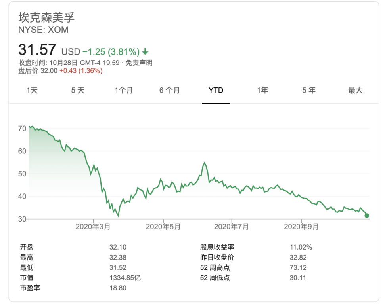Select the 1天 time range tab
The height and width of the screenshot is (305, 385).
pos(32,91)
